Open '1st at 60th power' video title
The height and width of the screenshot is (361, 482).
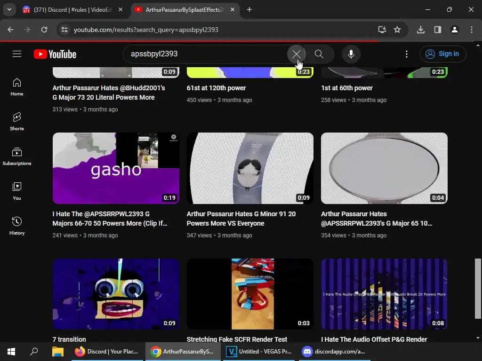point(347,88)
